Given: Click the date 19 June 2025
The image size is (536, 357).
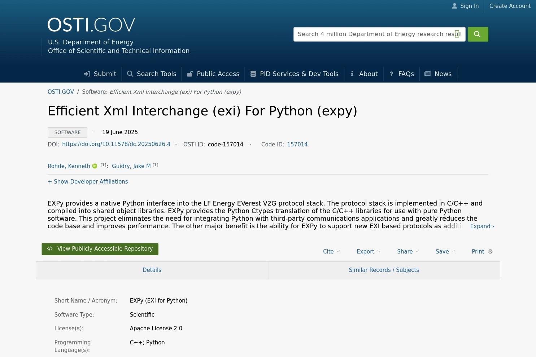Looking at the screenshot, I should tap(120, 132).
